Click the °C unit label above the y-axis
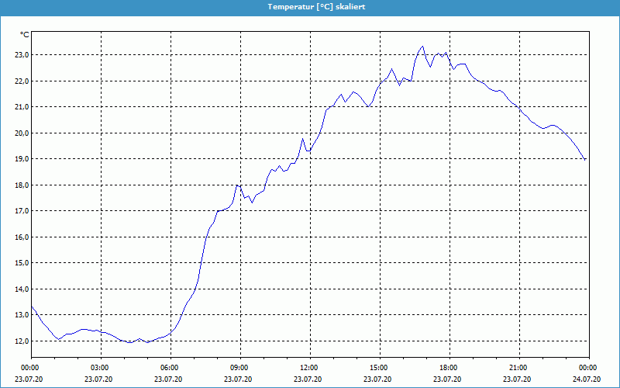 pyautogui.click(x=25, y=35)
